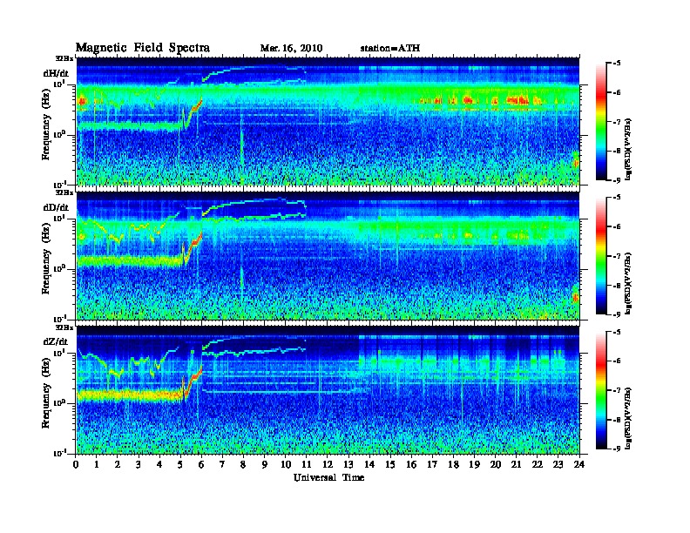
Task: Click the '12' tick on the time axis
Action: (328, 464)
